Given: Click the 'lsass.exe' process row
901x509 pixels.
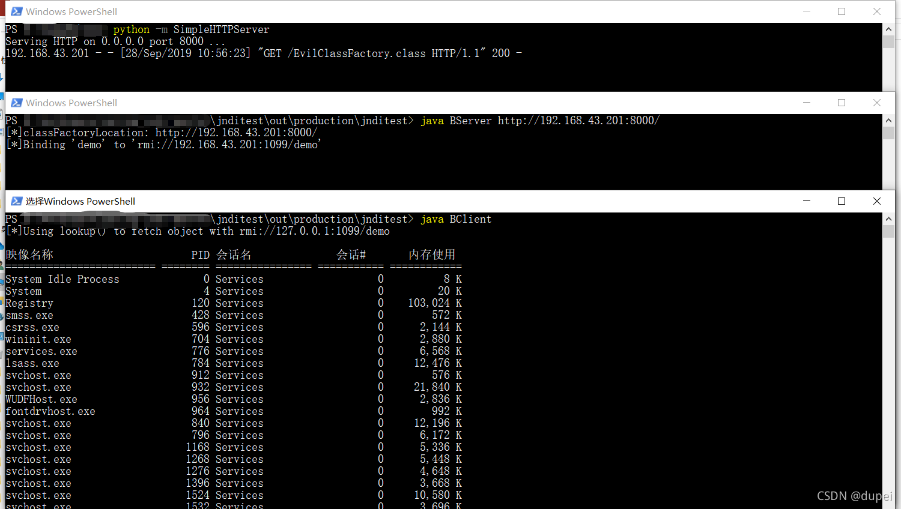Looking at the screenshot, I should [x=234, y=363].
